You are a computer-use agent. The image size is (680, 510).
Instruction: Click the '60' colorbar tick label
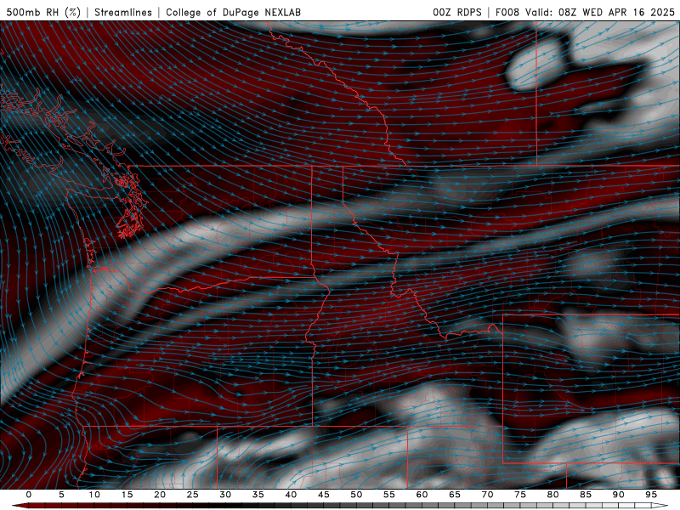tap(422, 495)
